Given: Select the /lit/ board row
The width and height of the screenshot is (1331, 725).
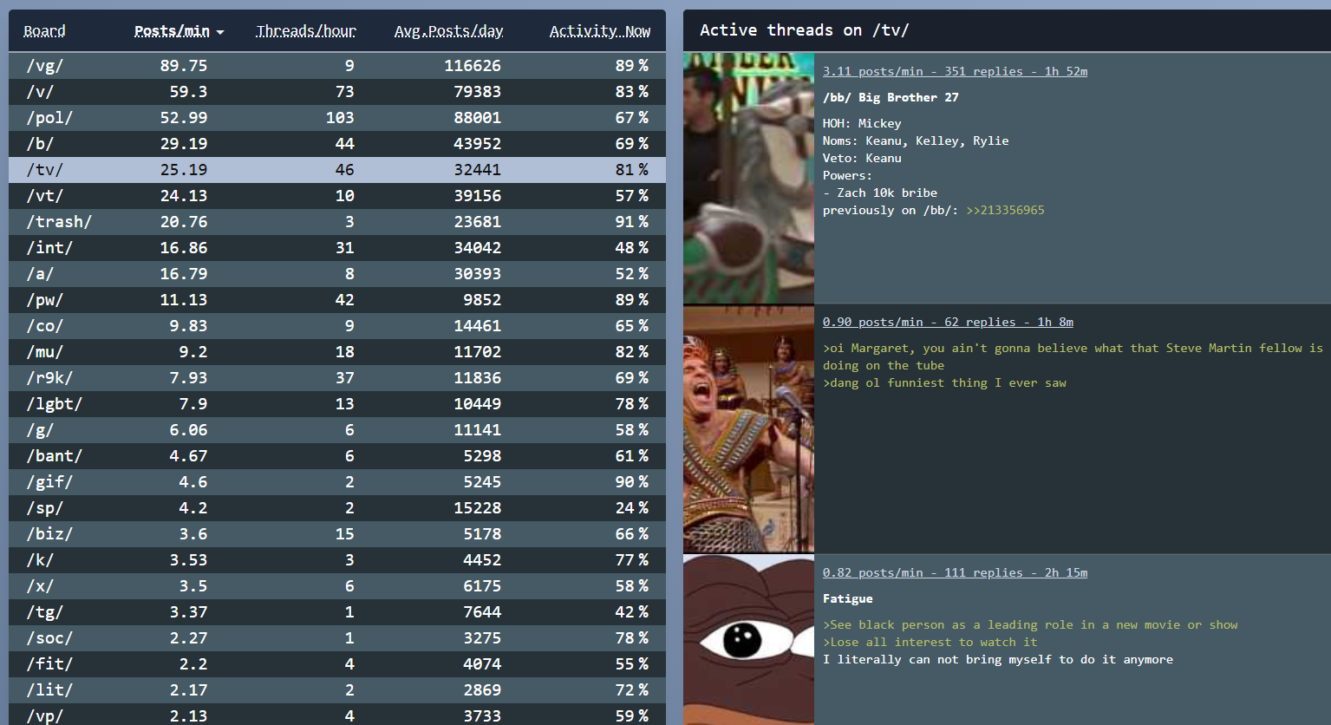Looking at the screenshot, I should coord(337,690).
